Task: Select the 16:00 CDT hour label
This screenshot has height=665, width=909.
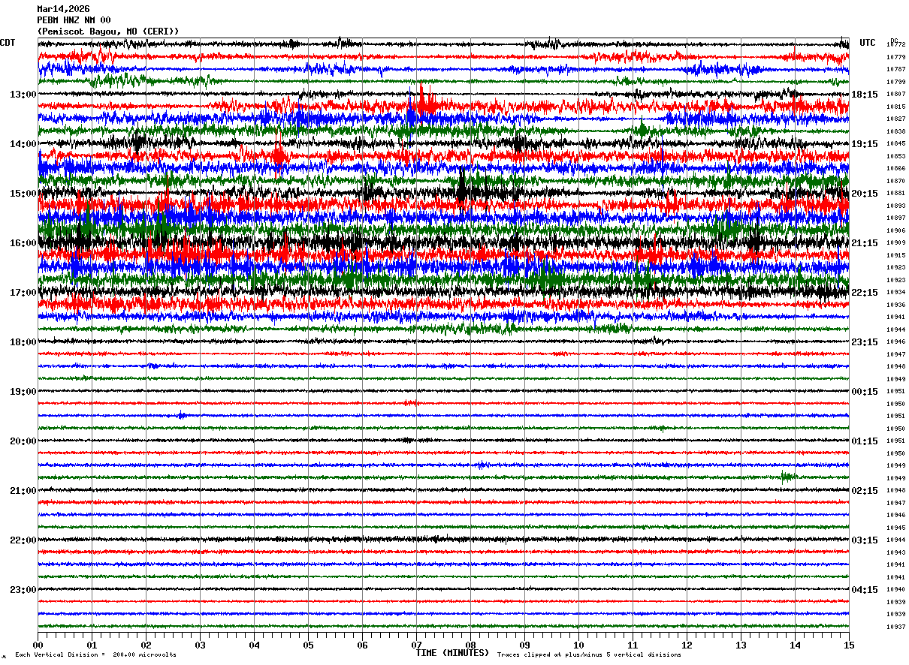Action: (x=23, y=243)
